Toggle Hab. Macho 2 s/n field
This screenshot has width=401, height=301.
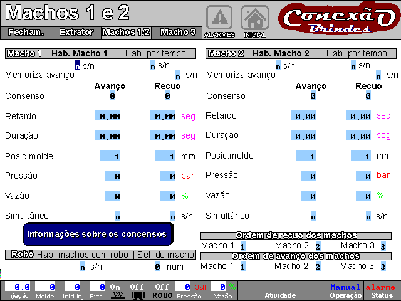[278, 65]
